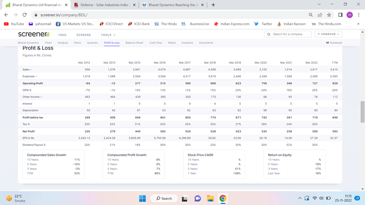Viewport: 365px width, 205px height.
Task: Open Twitter bookmark
Action: point(263,24)
